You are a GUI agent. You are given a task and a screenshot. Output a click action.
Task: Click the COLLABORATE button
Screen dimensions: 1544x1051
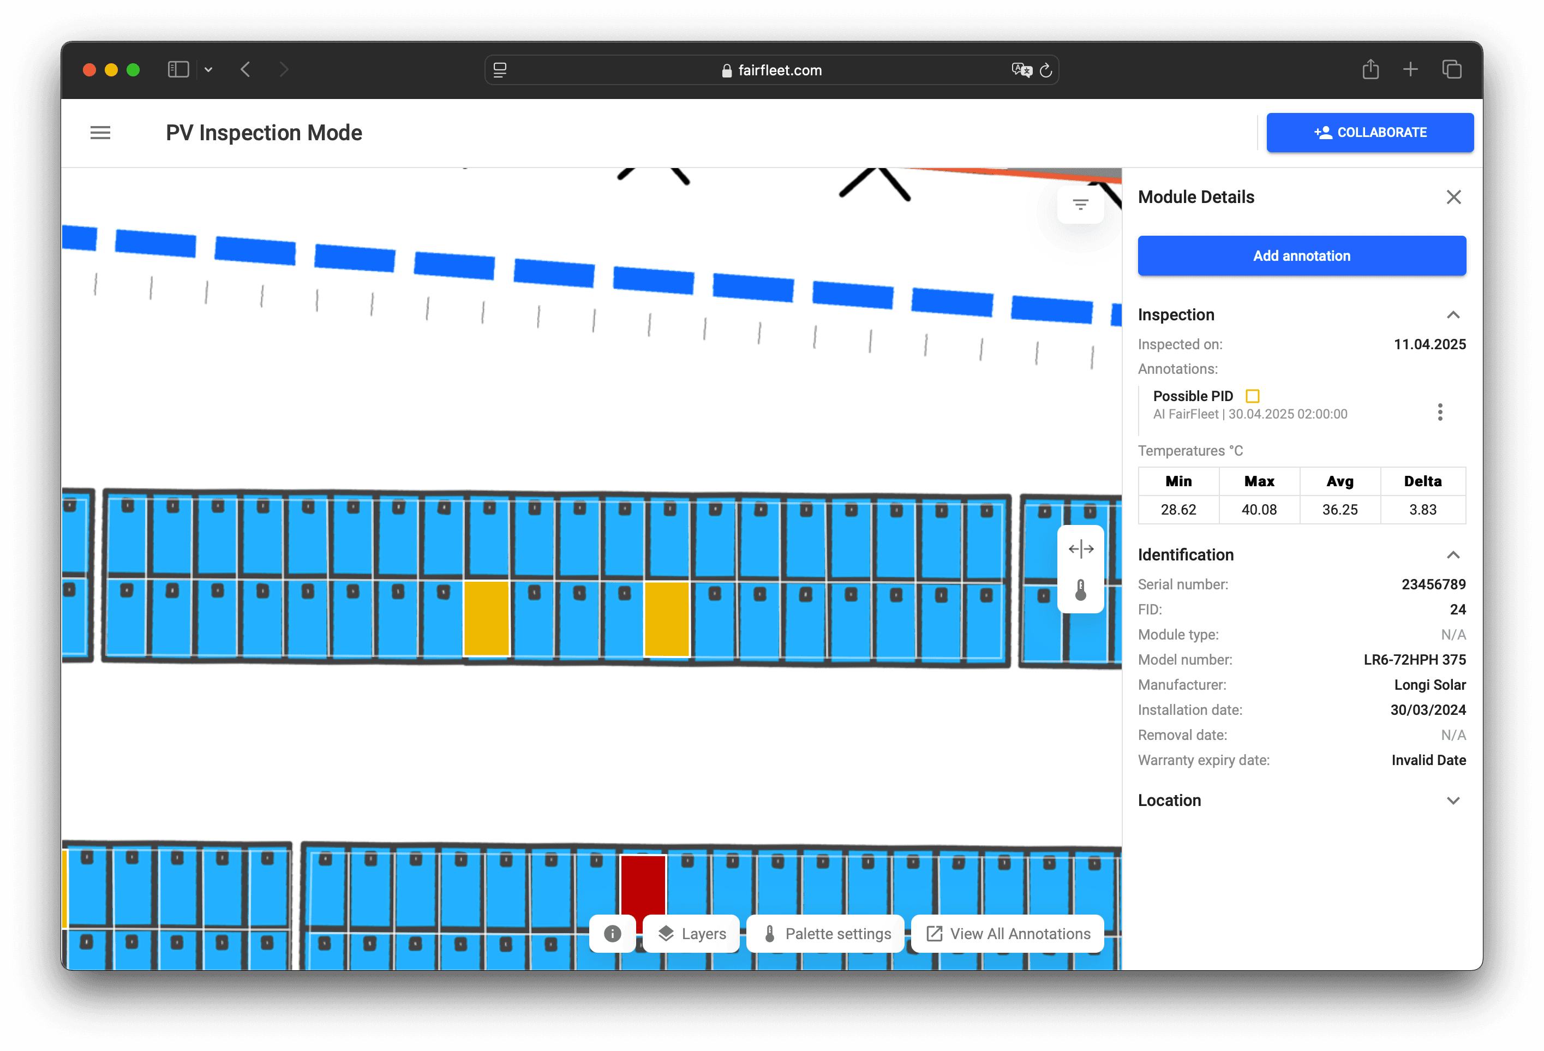pyautogui.click(x=1369, y=133)
